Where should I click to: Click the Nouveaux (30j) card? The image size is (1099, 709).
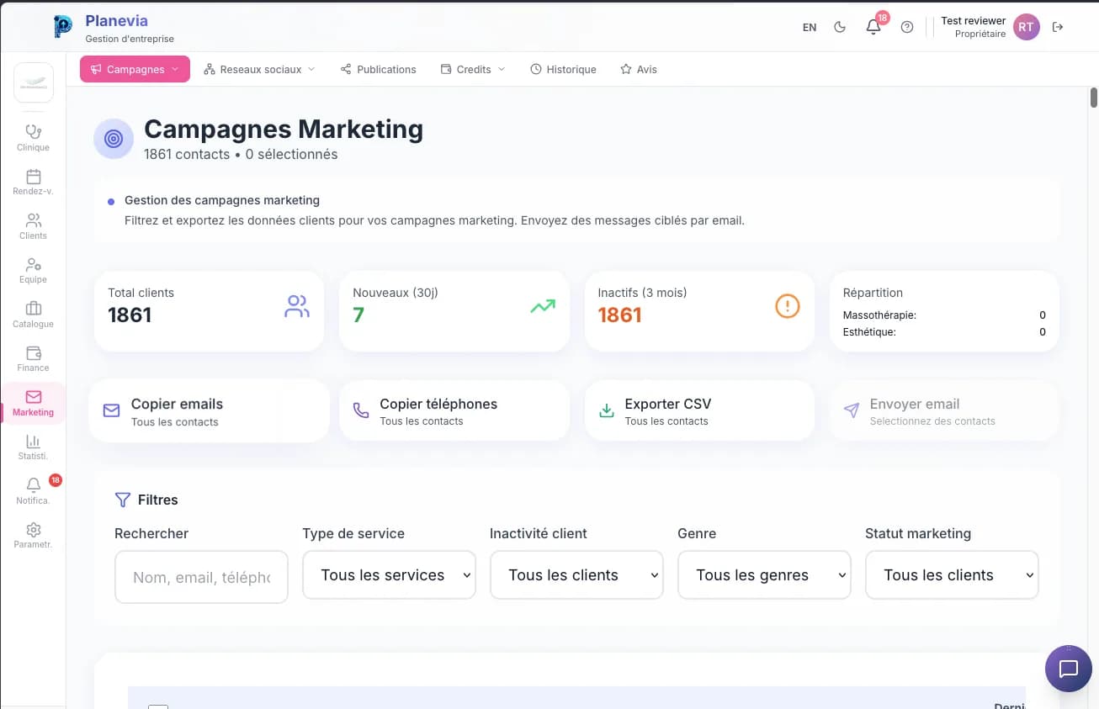point(454,310)
